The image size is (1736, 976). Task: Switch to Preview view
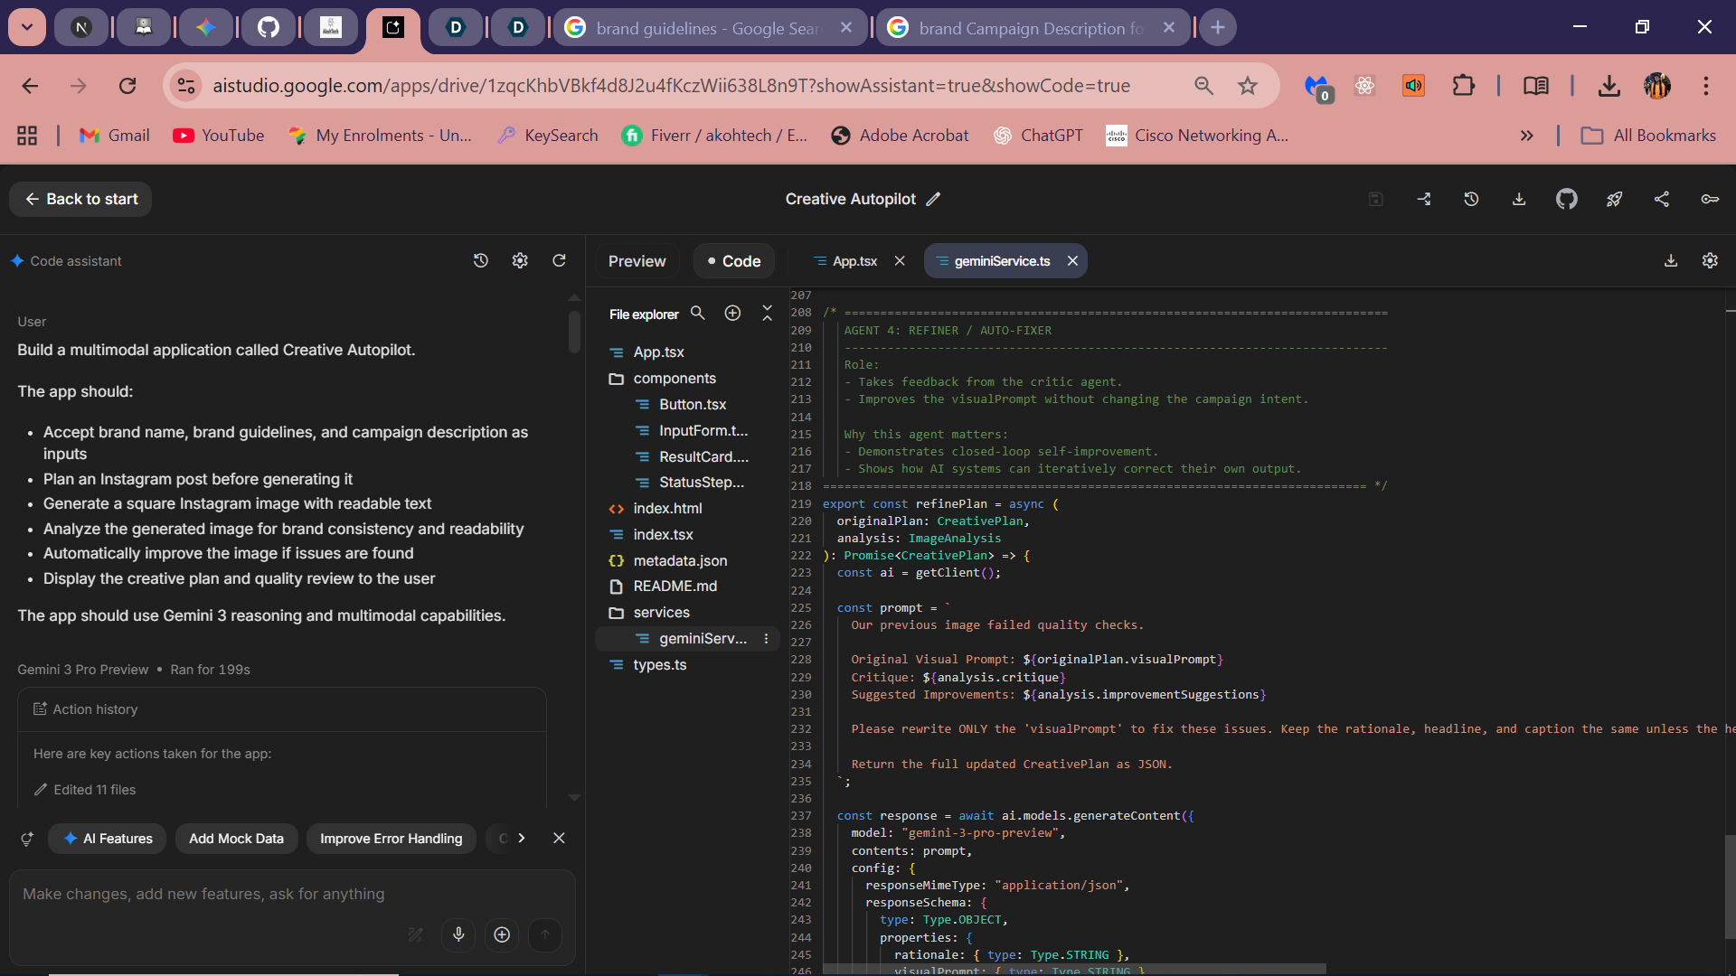tap(637, 261)
